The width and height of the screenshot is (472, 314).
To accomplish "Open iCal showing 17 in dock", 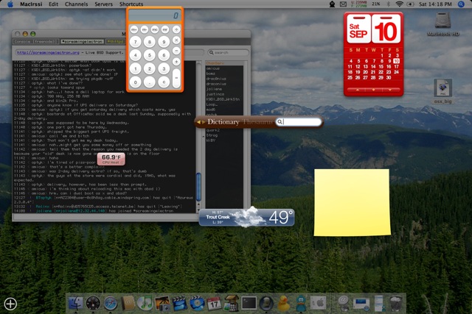I will point(214,303).
